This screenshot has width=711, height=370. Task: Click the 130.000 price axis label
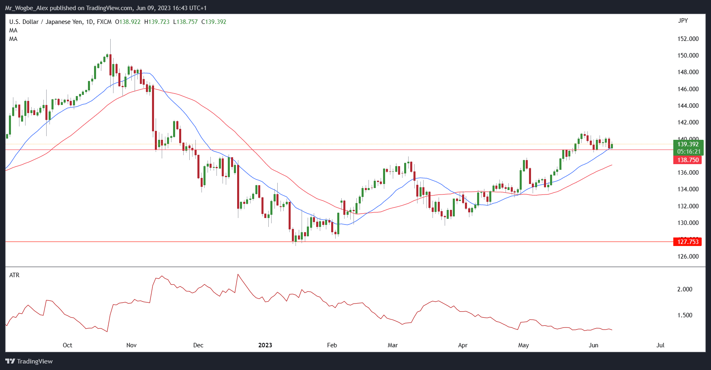tap(688, 223)
